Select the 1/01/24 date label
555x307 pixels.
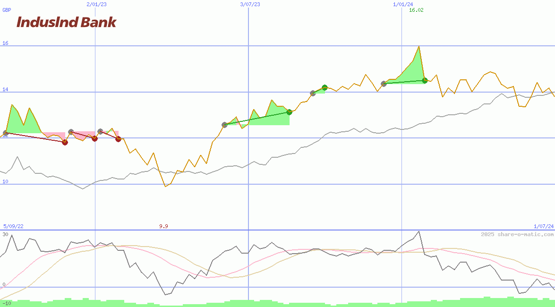[403, 4]
